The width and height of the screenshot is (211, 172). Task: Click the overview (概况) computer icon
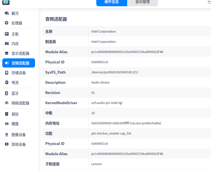tap(7, 14)
